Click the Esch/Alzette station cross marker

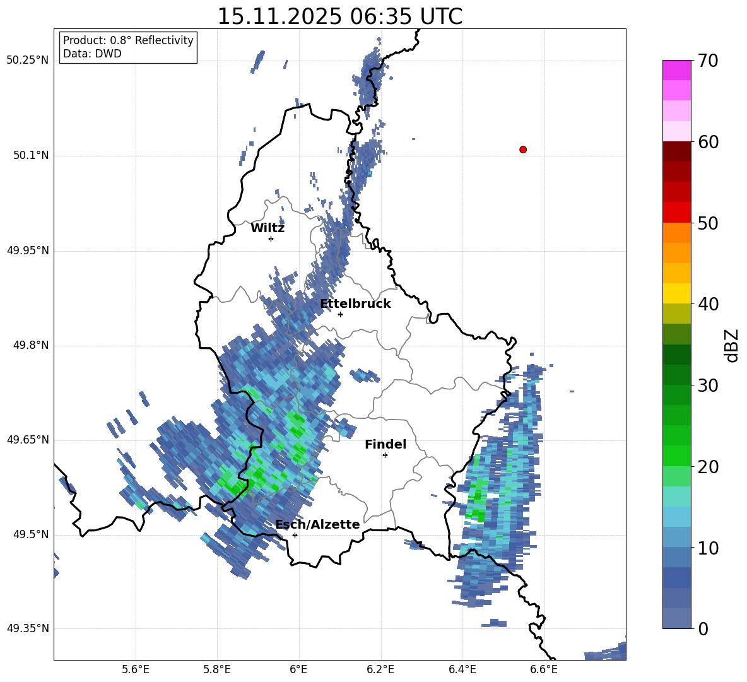point(295,535)
